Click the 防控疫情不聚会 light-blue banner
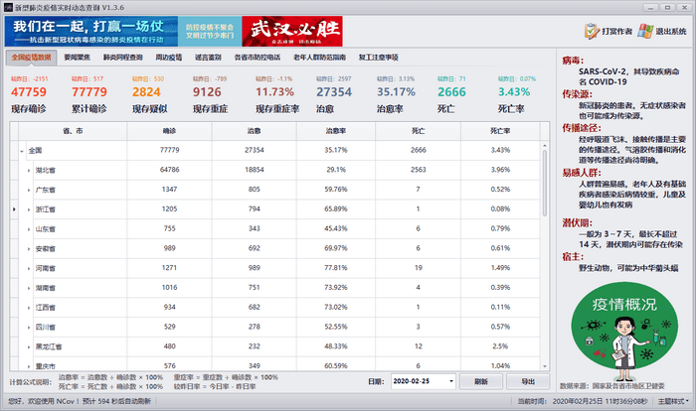The width and height of the screenshot is (696, 411). click(x=210, y=32)
